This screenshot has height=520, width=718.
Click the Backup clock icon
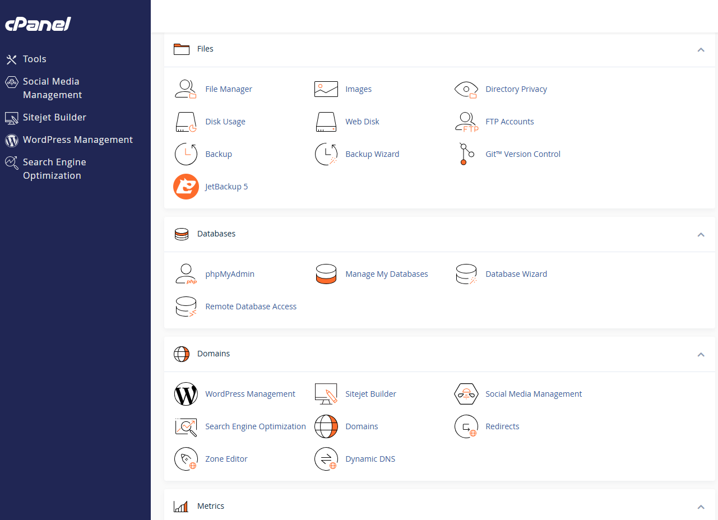click(186, 154)
